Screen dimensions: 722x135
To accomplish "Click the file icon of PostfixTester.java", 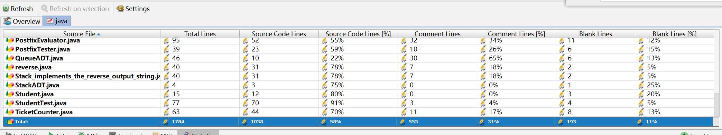I will coord(10,49).
